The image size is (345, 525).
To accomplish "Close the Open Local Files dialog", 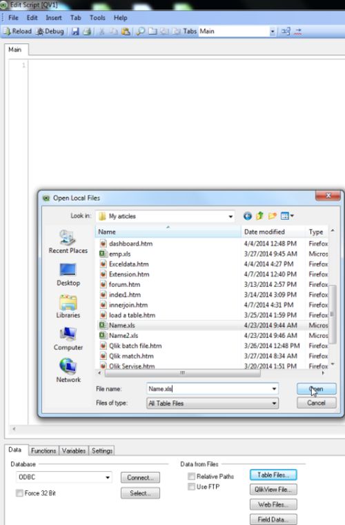I will point(328,195).
